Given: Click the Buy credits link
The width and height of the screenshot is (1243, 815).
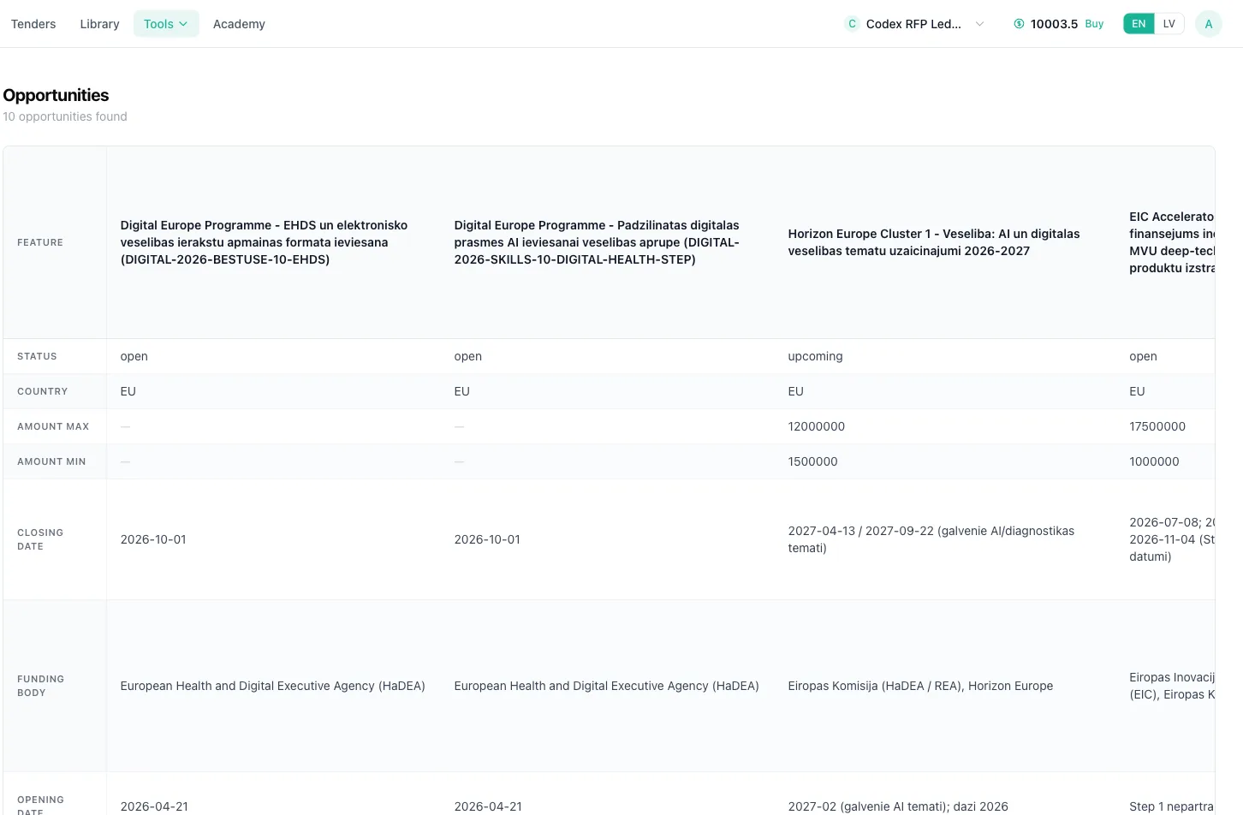Looking at the screenshot, I should tap(1094, 24).
